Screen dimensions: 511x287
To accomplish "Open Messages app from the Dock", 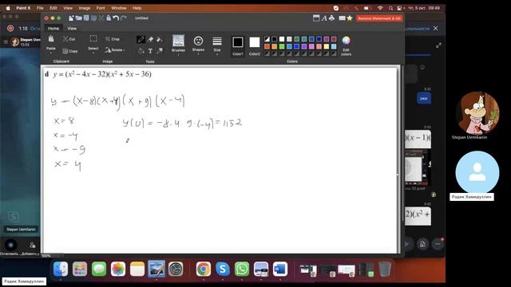I will point(99,269).
